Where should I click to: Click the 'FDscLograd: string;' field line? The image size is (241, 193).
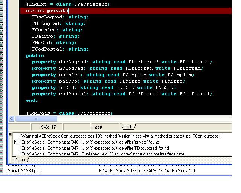[x=60, y=17]
